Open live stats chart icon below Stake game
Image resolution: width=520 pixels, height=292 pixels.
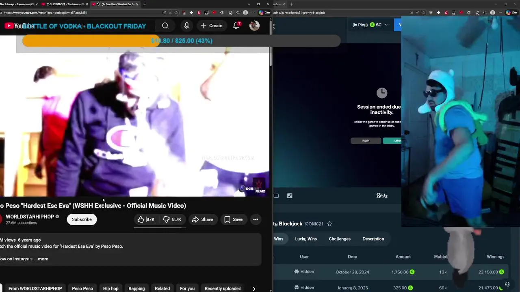pos(290,196)
